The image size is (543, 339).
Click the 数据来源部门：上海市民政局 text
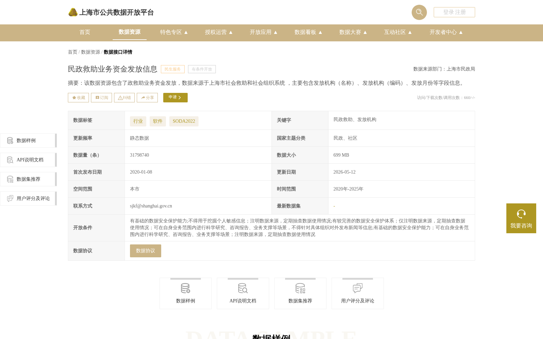pyautogui.click(x=444, y=69)
